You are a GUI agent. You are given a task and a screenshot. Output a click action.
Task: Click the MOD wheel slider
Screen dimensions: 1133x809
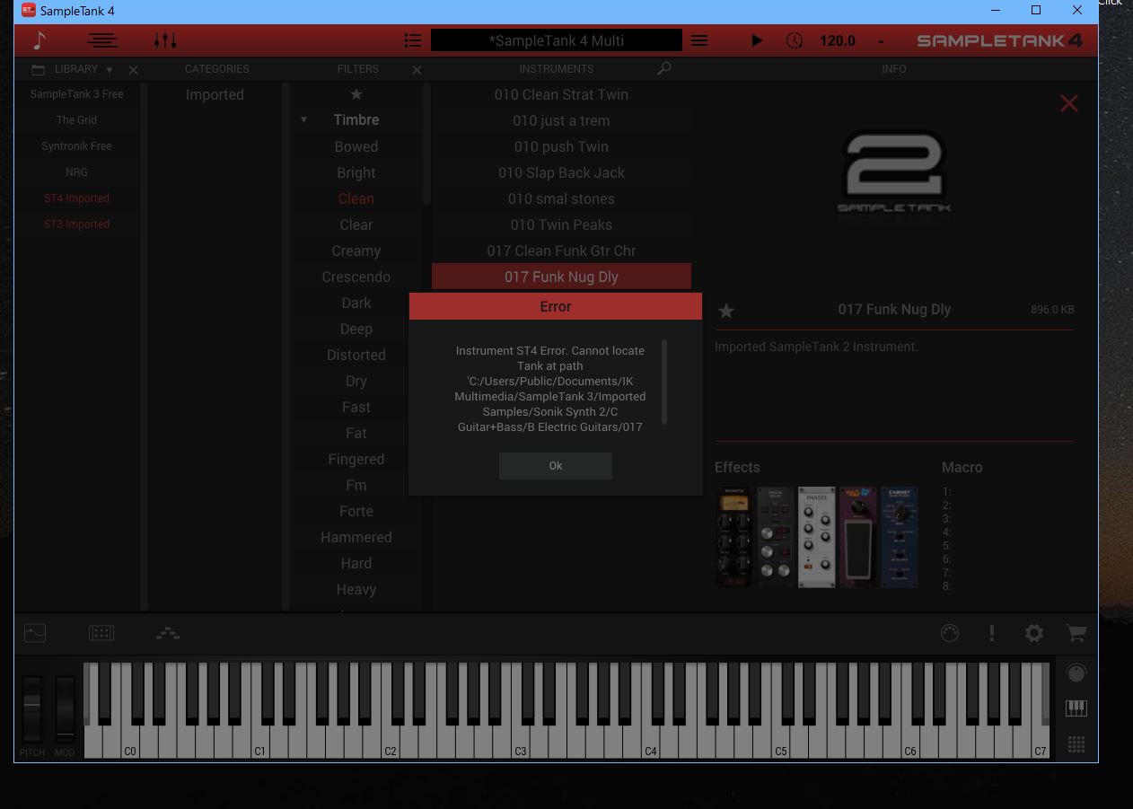[x=65, y=709]
